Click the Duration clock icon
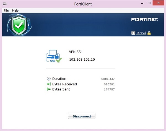The height and width of the screenshot is (131, 166). pos(49,79)
